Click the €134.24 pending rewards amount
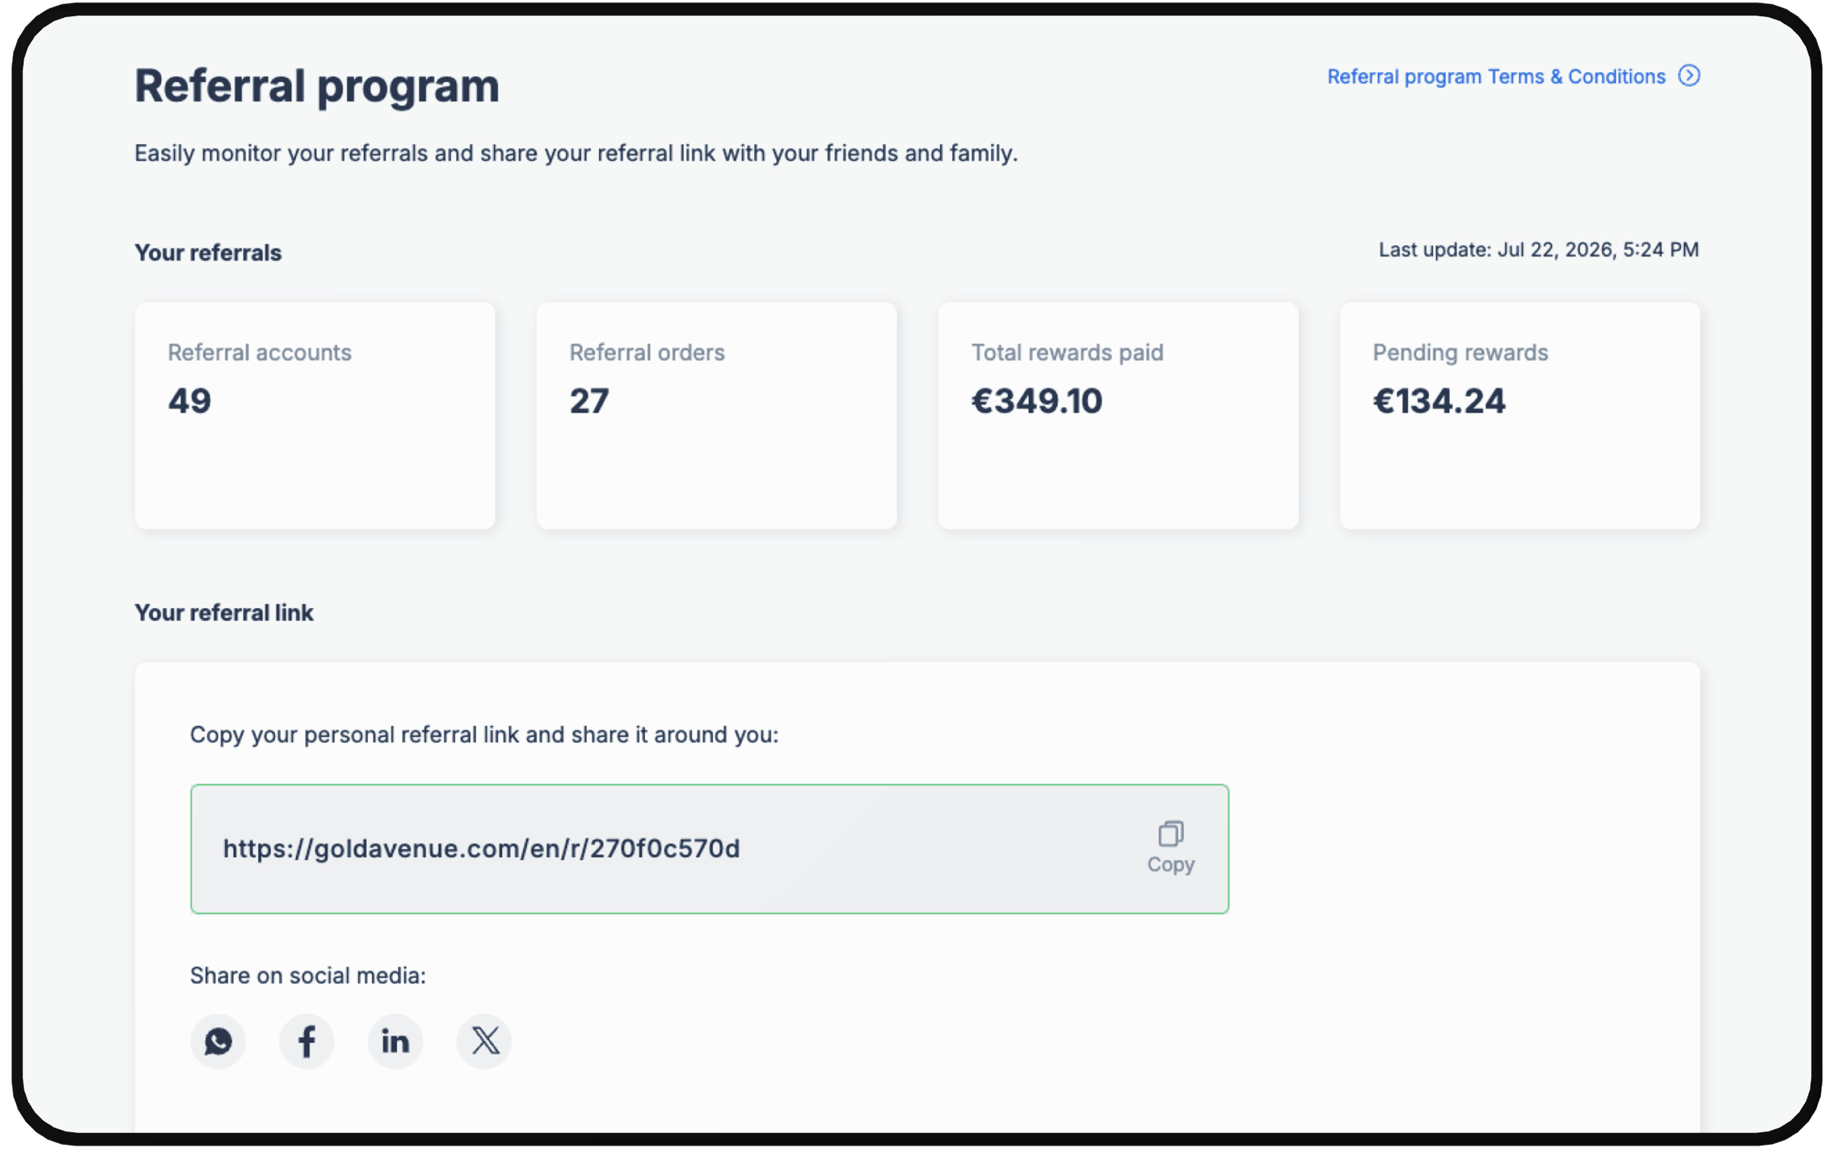Viewport: 1823px width, 1150px height. click(1439, 401)
